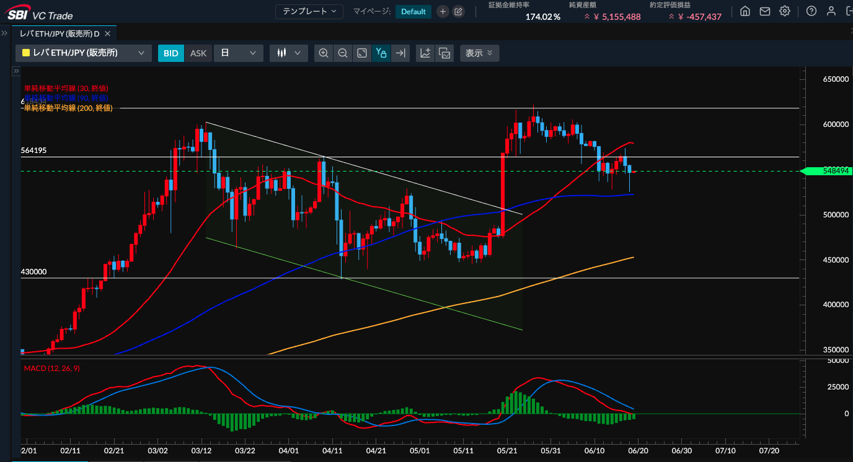853x462 pixels.
Task: Toggle the Y-axis lock button
Action: point(381,53)
